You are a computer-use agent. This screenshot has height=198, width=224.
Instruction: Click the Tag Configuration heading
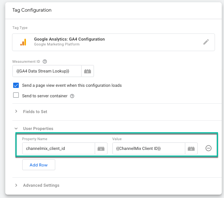pyautogui.click(x=32, y=10)
